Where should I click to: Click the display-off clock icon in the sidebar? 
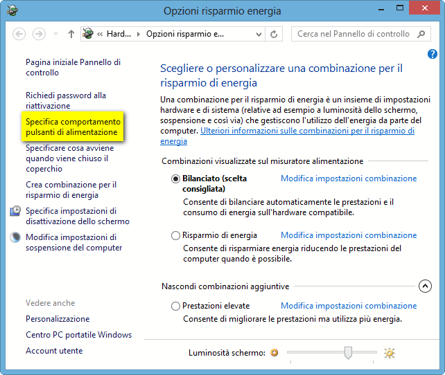pos(15,211)
